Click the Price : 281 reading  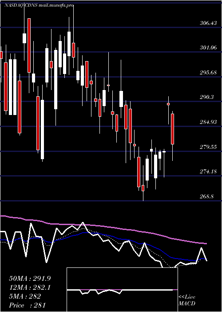coord(27,305)
